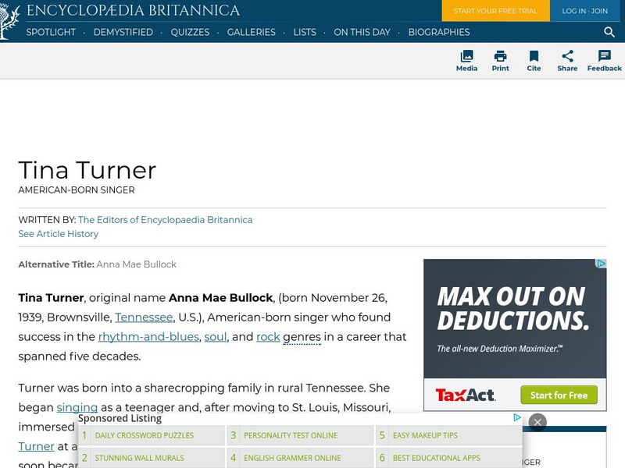Switch to the Galleries section
Screen dimensions: 625x468
[250, 33]
